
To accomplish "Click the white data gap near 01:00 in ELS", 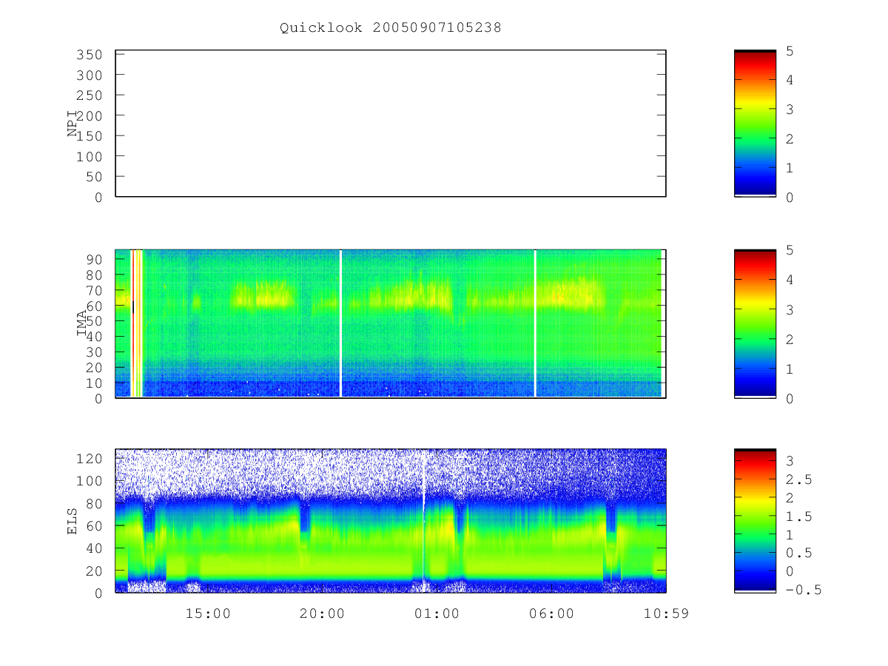I will (x=424, y=521).
